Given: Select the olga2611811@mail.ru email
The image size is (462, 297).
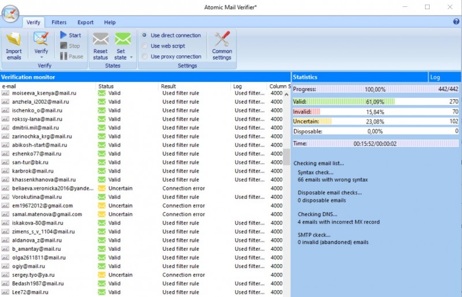Looking at the screenshot, I should (39, 258).
